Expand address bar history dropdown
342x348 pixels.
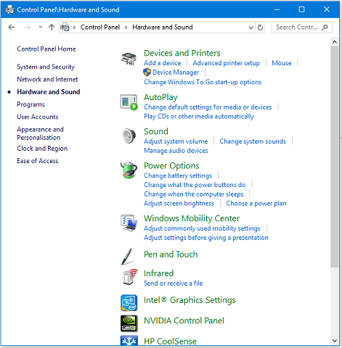(x=251, y=28)
